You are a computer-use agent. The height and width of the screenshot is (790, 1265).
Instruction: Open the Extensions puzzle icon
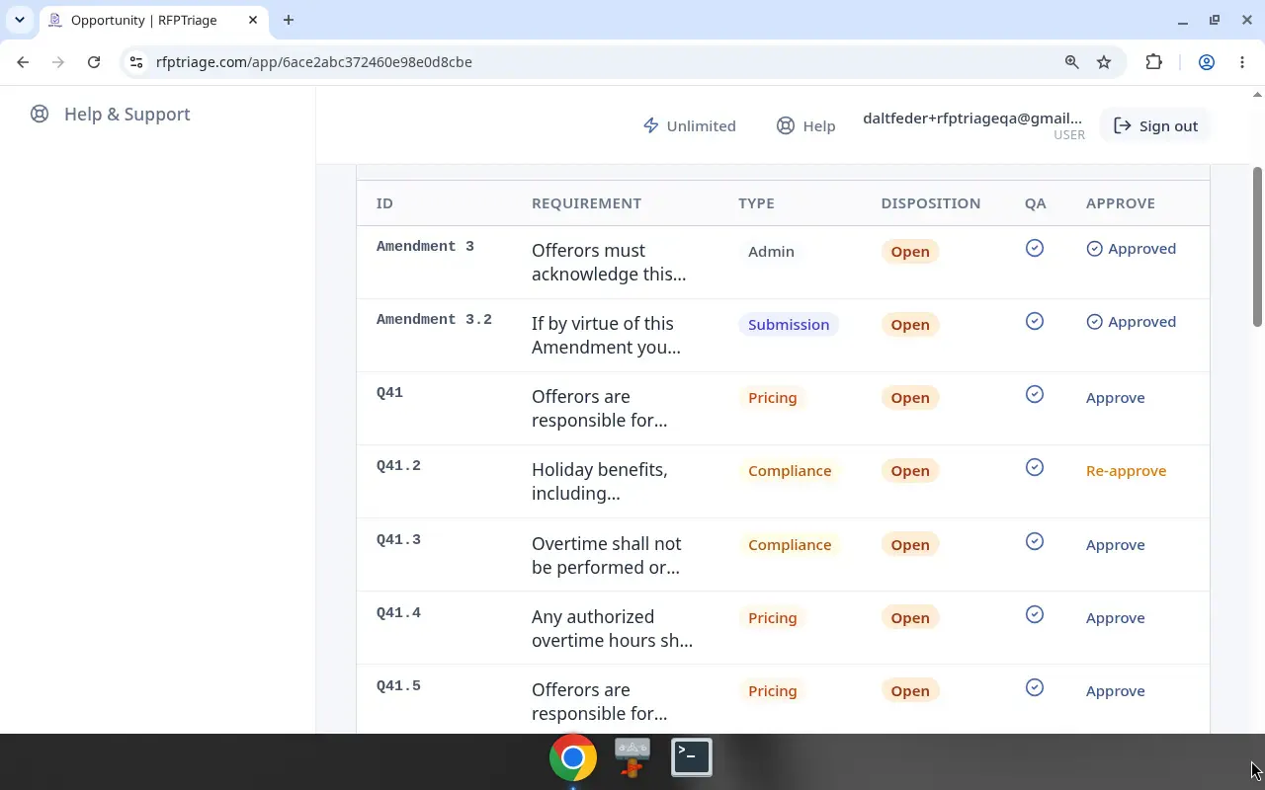(x=1153, y=61)
